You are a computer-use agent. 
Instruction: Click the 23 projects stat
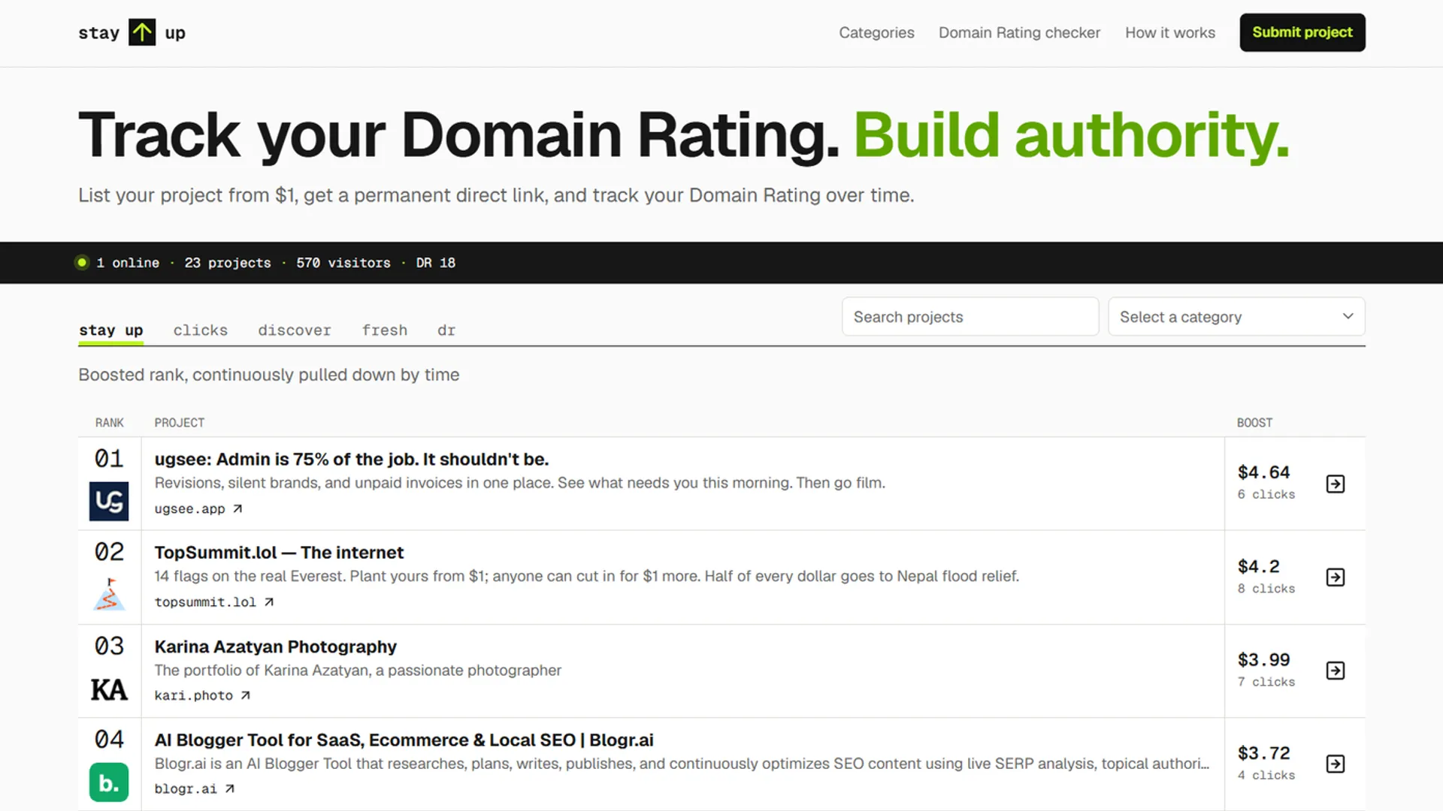pyautogui.click(x=228, y=262)
